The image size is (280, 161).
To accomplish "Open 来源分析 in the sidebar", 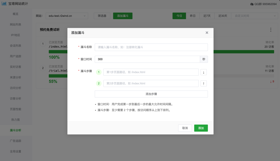I will point(16,77).
